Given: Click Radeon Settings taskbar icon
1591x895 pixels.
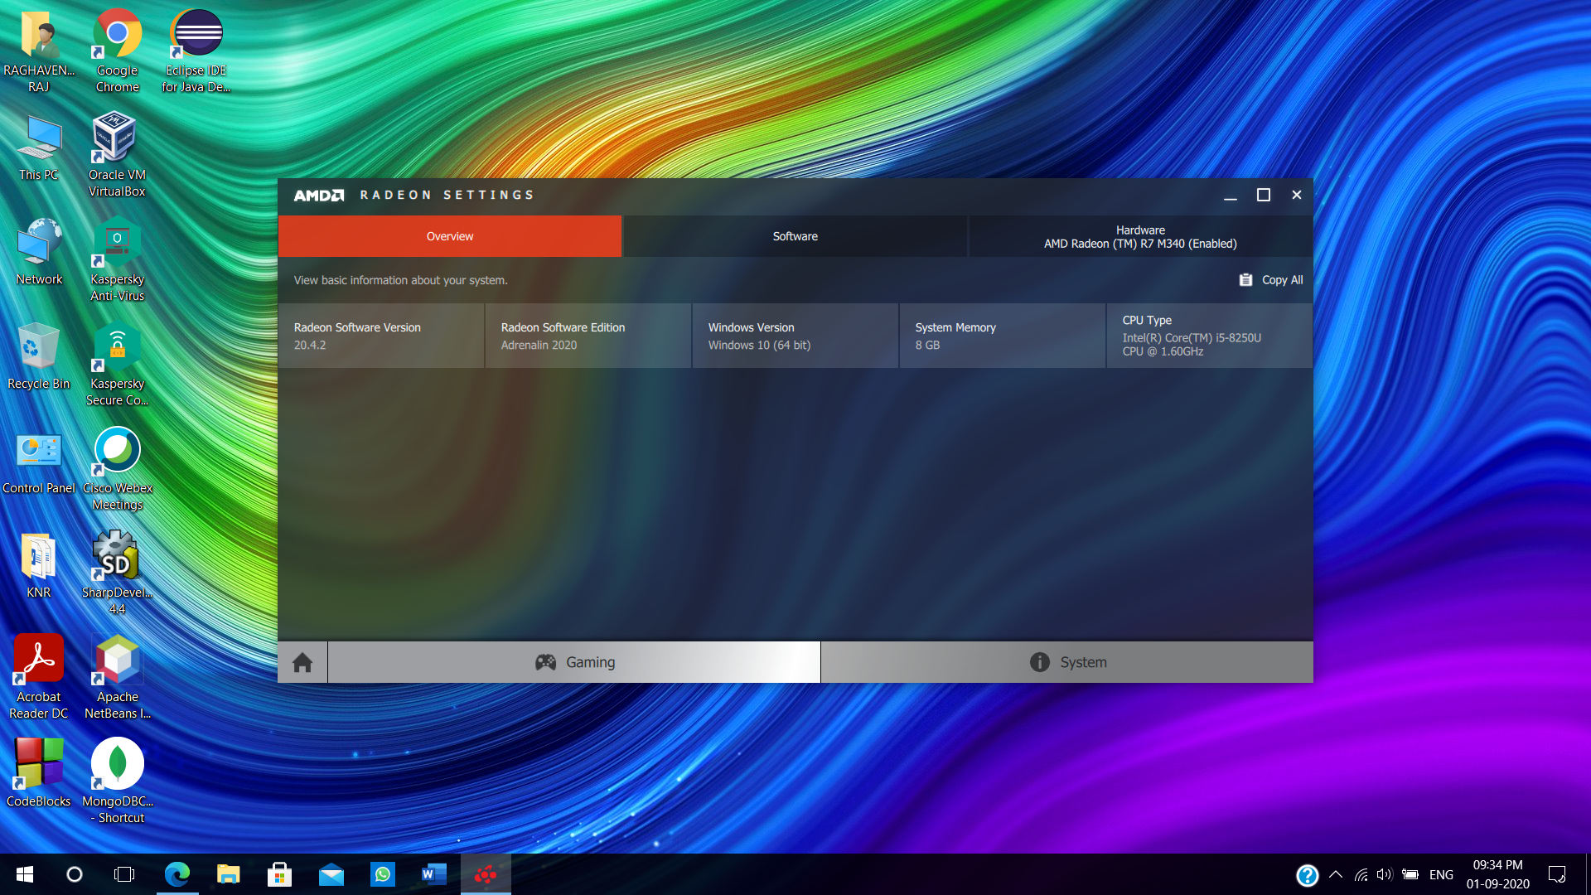Looking at the screenshot, I should (486, 874).
